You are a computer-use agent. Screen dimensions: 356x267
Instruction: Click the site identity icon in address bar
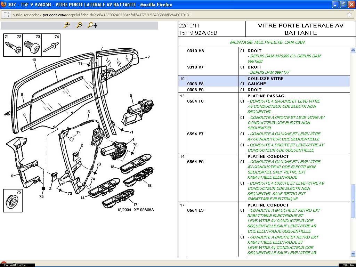tap(6, 15)
